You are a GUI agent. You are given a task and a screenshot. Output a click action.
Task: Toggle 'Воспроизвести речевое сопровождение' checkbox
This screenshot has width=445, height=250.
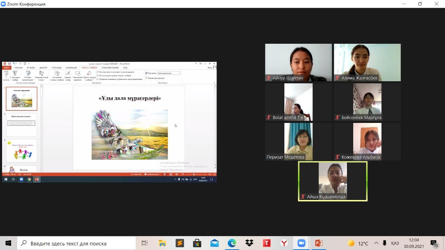(x=98, y=72)
